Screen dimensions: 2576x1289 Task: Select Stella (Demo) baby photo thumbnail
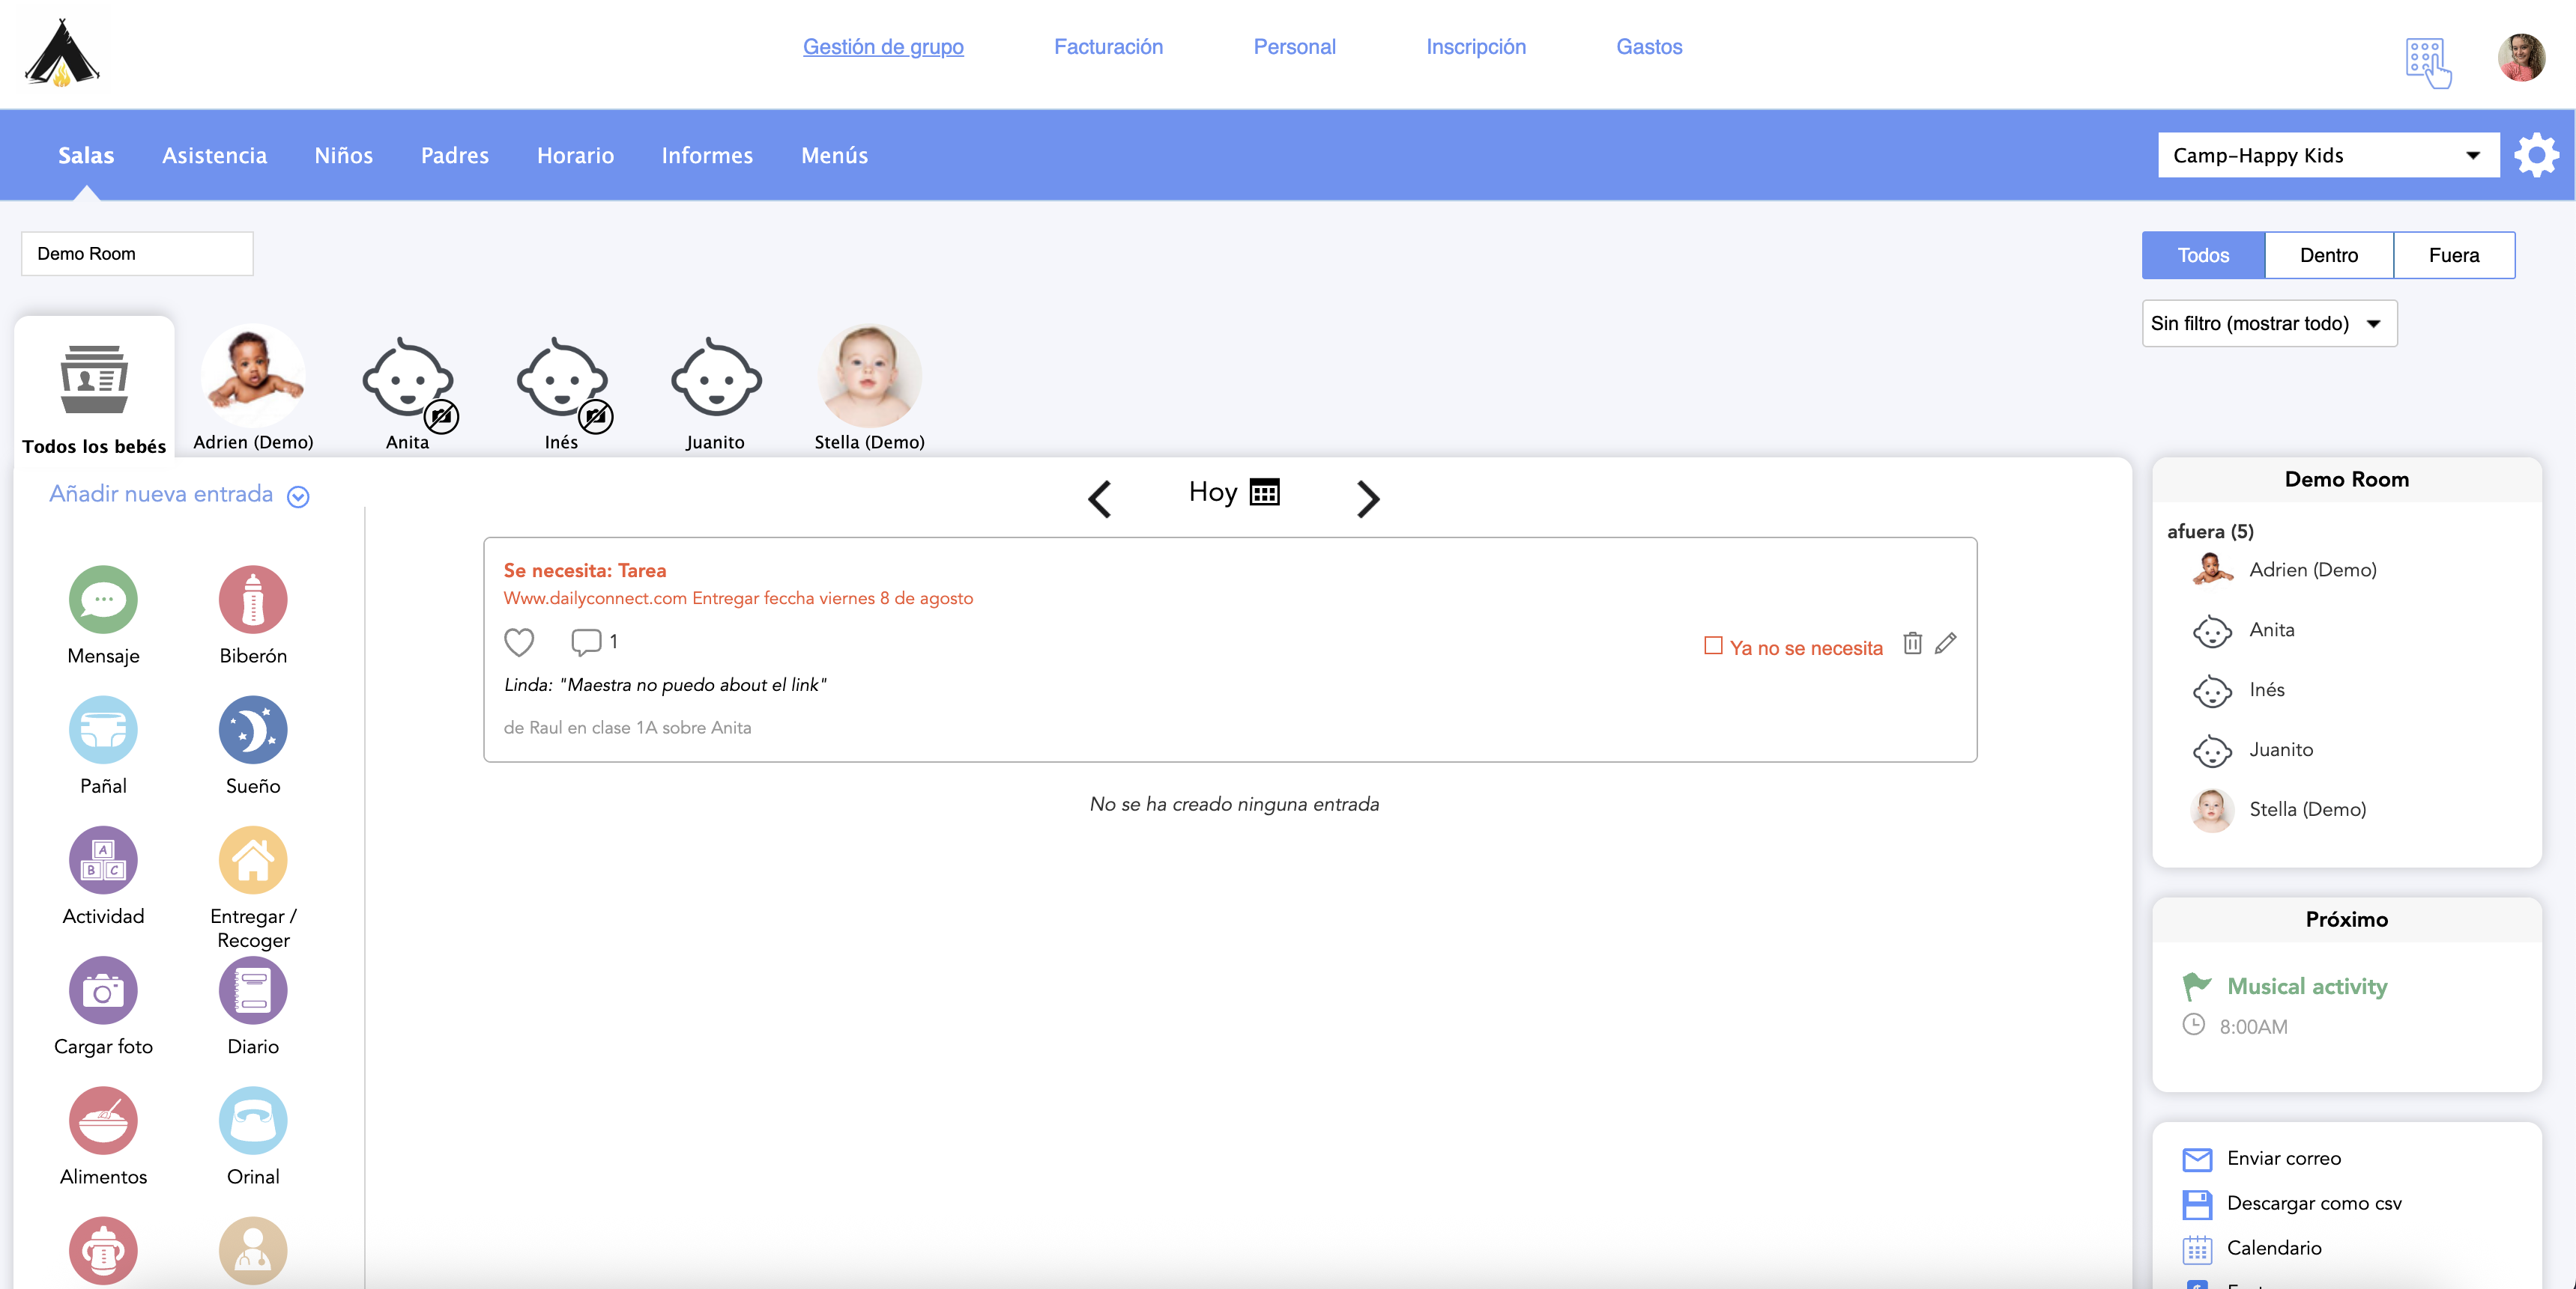(x=869, y=377)
